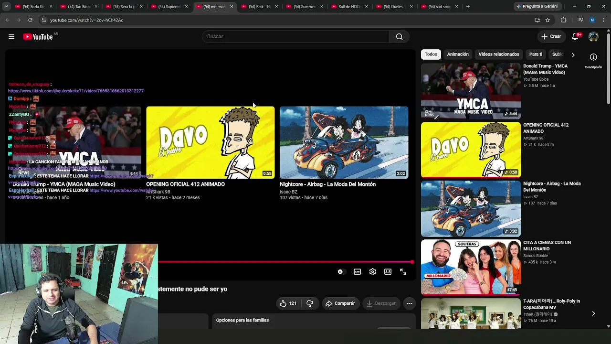Dislike the video with the thumbs-down icon
Viewport: 611px width, 344px height.
[x=310, y=303]
